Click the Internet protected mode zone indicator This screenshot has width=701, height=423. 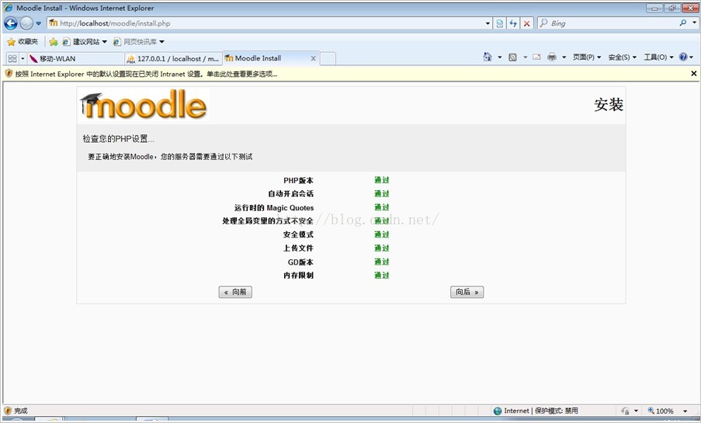[x=536, y=411]
